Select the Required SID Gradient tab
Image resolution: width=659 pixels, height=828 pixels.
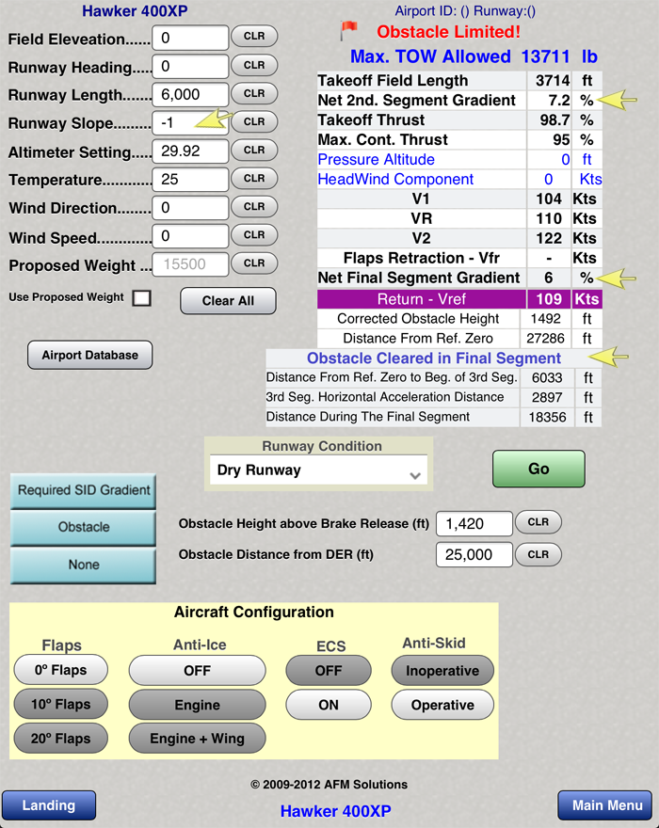(84, 490)
